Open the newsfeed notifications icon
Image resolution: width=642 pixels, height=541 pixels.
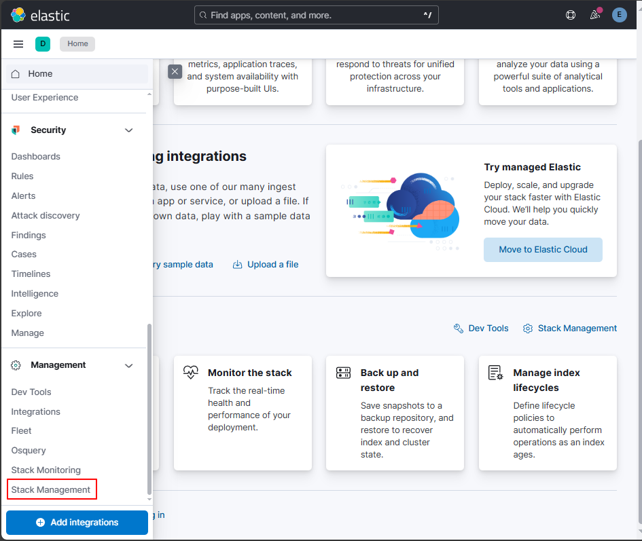pos(595,15)
